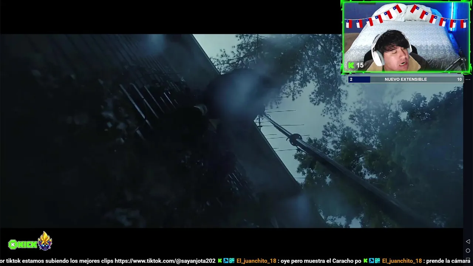Image resolution: width=473 pixels, height=266 pixels.
Task: Click the flaming mascot emblem beside Kick
Action: pyautogui.click(x=45, y=241)
